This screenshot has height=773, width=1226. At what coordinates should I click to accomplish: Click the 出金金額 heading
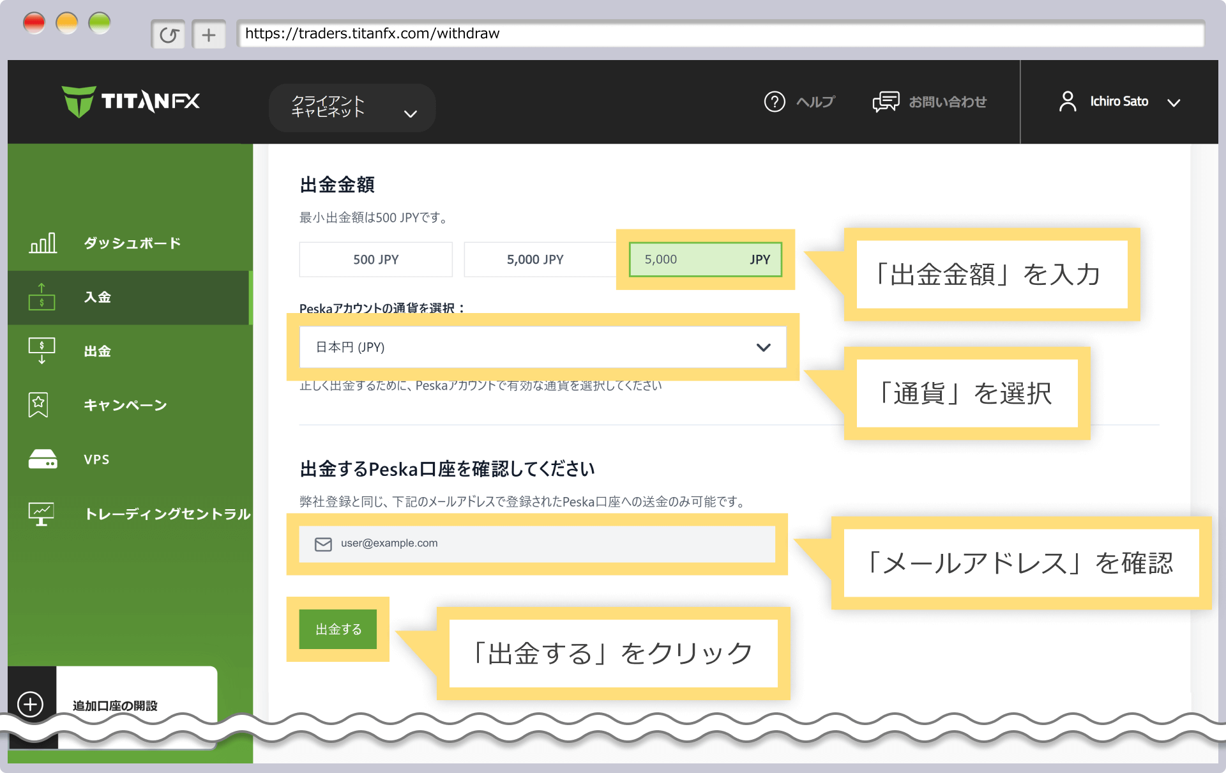pyautogui.click(x=337, y=185)
